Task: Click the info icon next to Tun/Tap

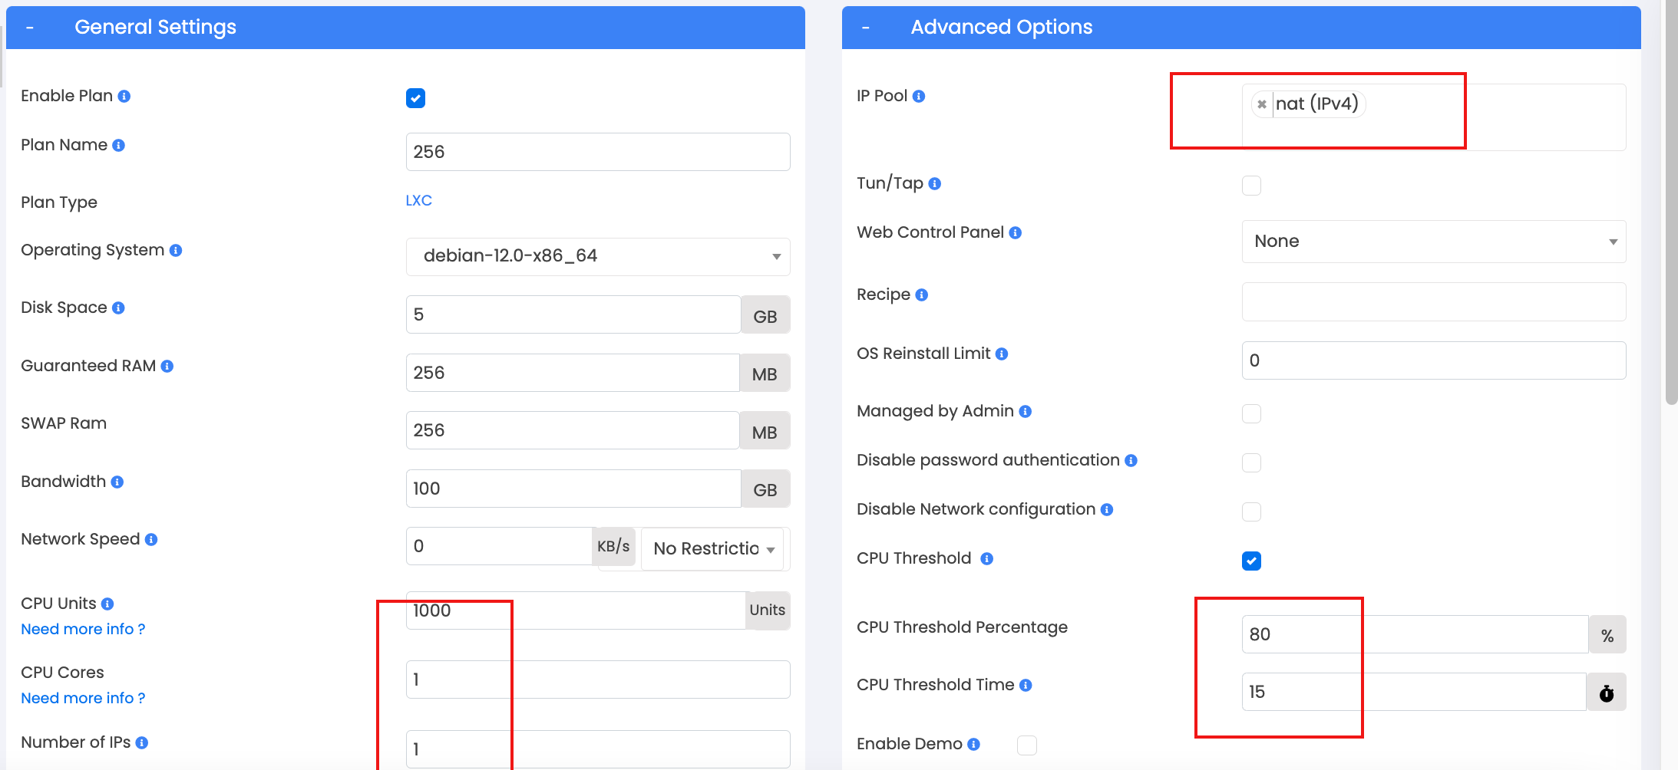Action: [934, 184]
